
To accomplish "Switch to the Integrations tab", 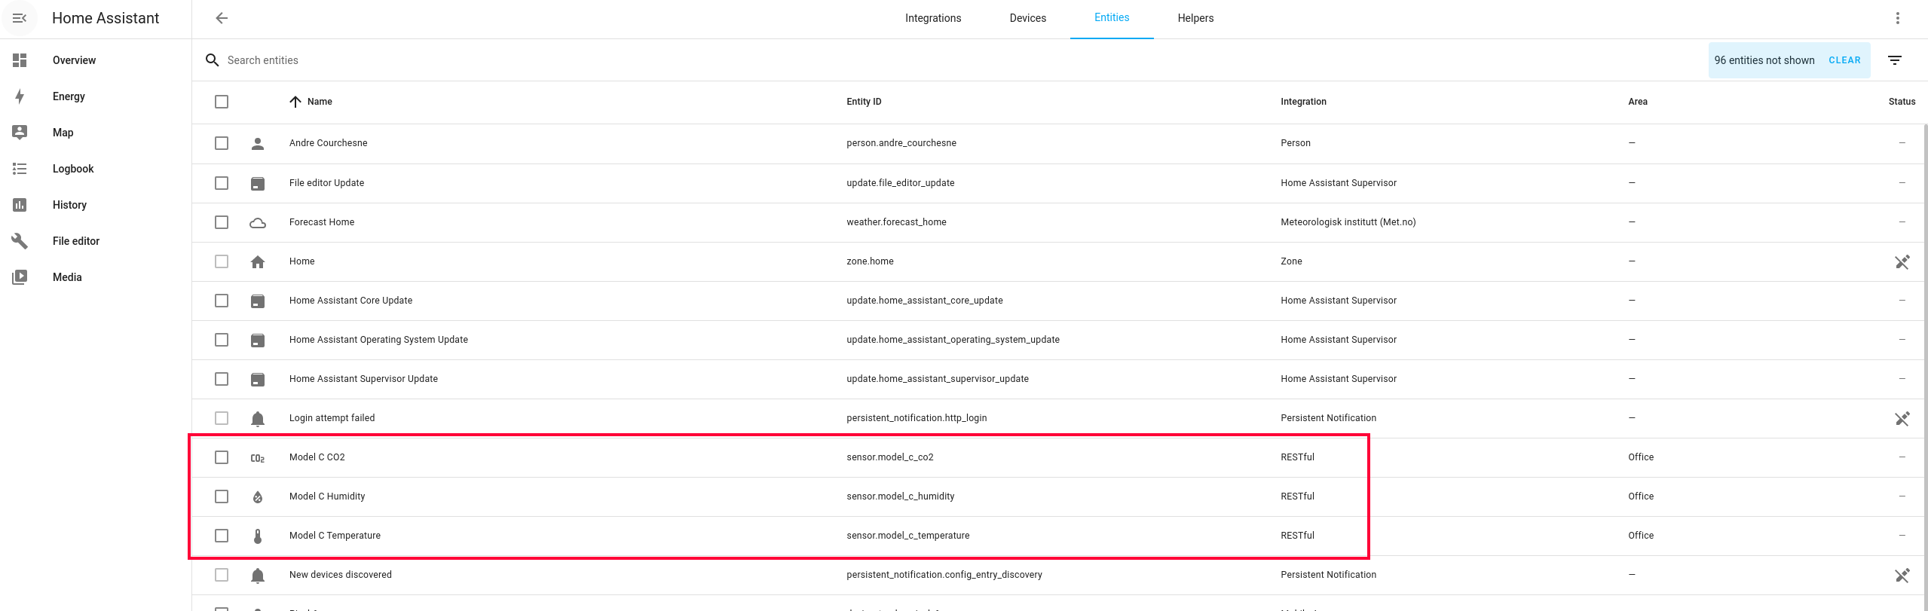I will tap(932, 18).
